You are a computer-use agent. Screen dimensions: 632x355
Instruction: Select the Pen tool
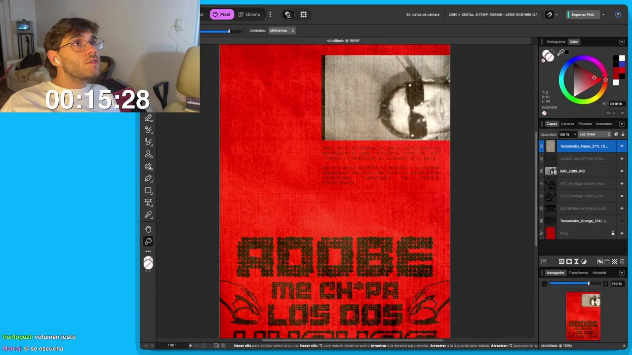coord(148,178)
